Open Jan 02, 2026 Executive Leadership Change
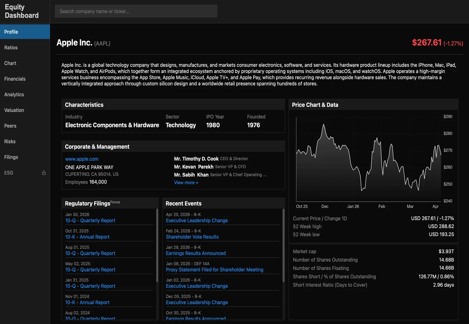The width and height of the screenshot is (469, 324). (197, 286)
